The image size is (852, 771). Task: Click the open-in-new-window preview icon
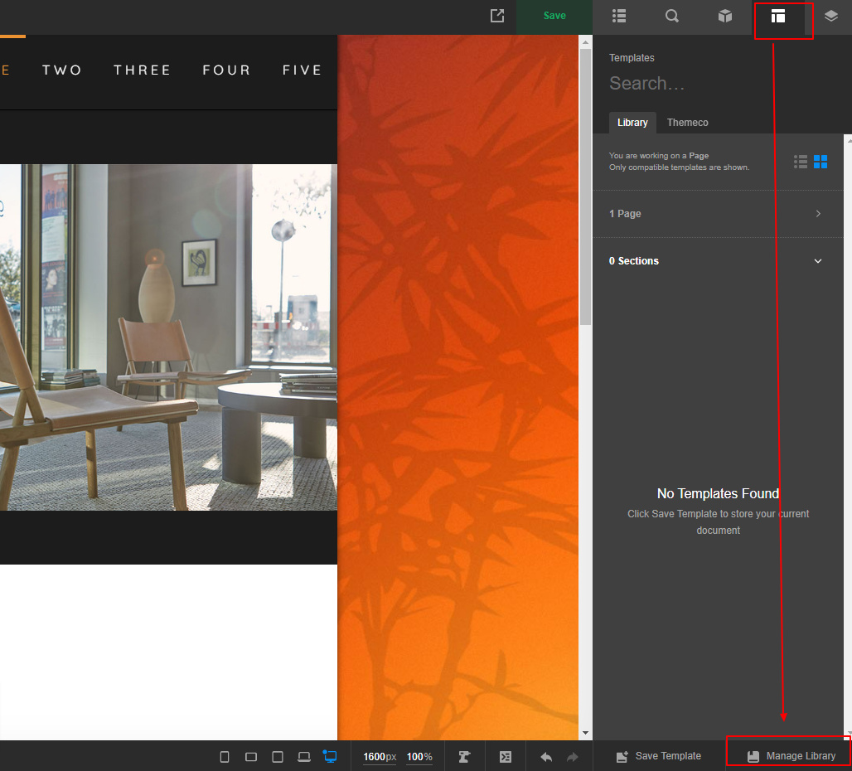pyautogui.click(x=497, y=16)
